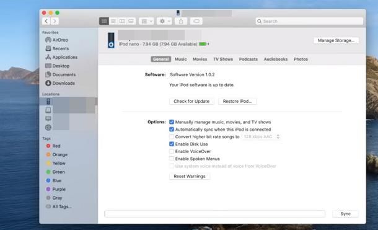
Task: Switch to the Podcasts tab
Action: 248,59
